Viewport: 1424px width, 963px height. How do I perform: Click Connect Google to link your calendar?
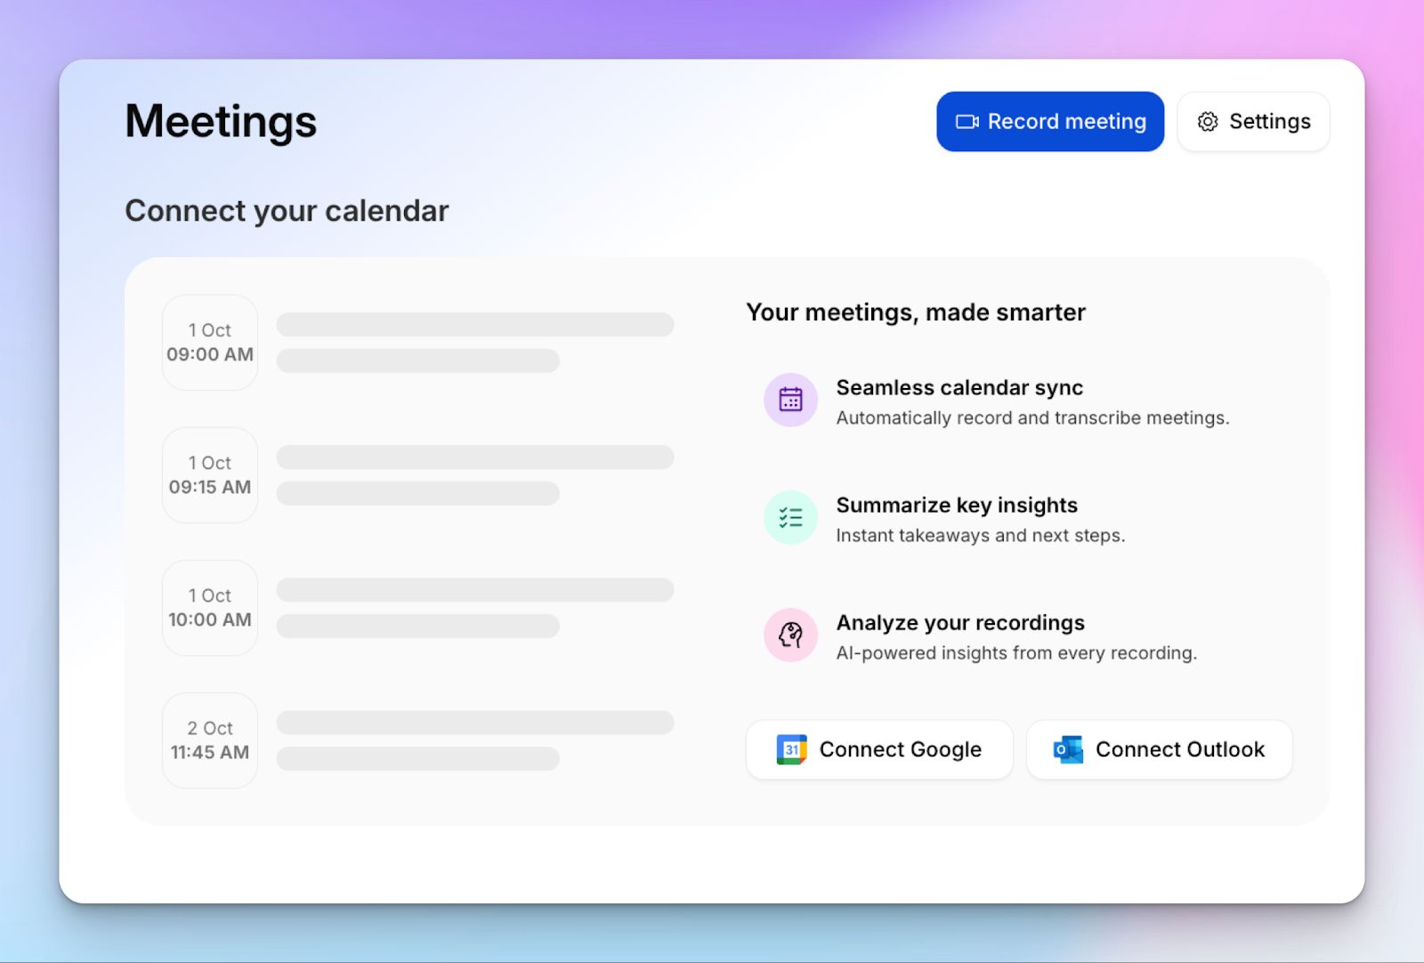878,749
